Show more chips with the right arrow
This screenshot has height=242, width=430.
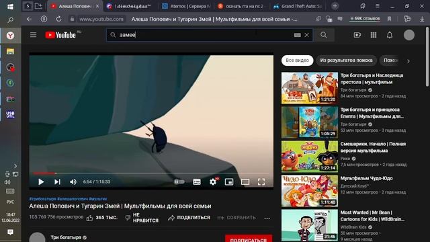[x=408, y=61]
